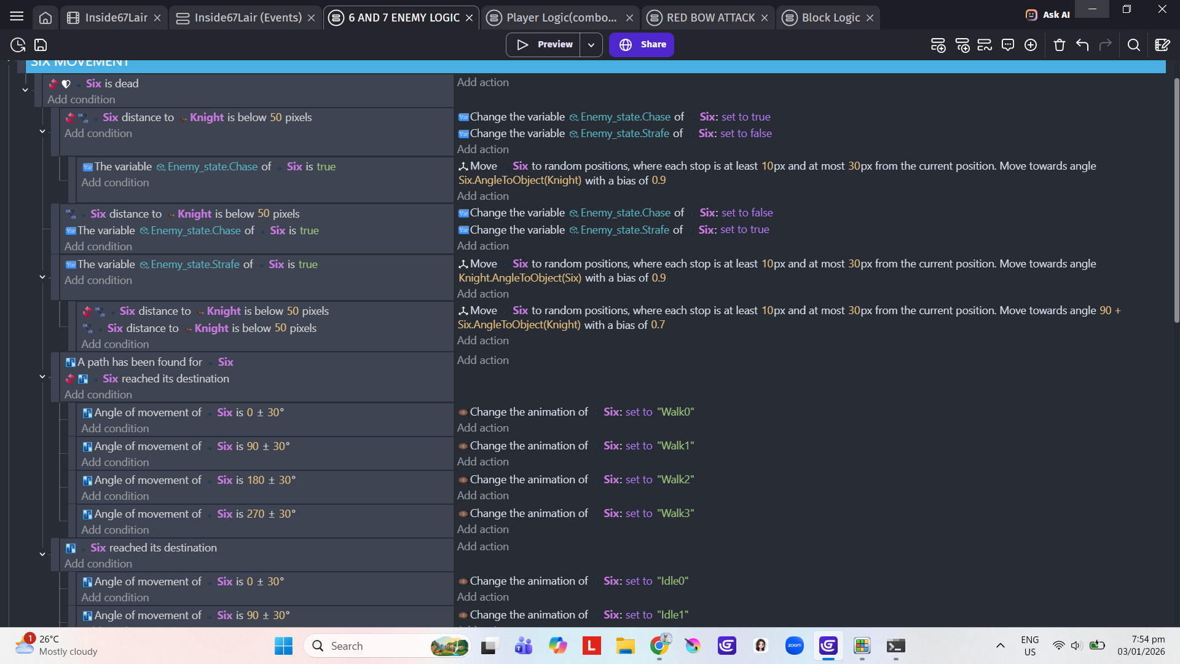The image size is (1180, 664).
Task: Delete selected events with trash icon
Action: click(x=1059, y=45)
